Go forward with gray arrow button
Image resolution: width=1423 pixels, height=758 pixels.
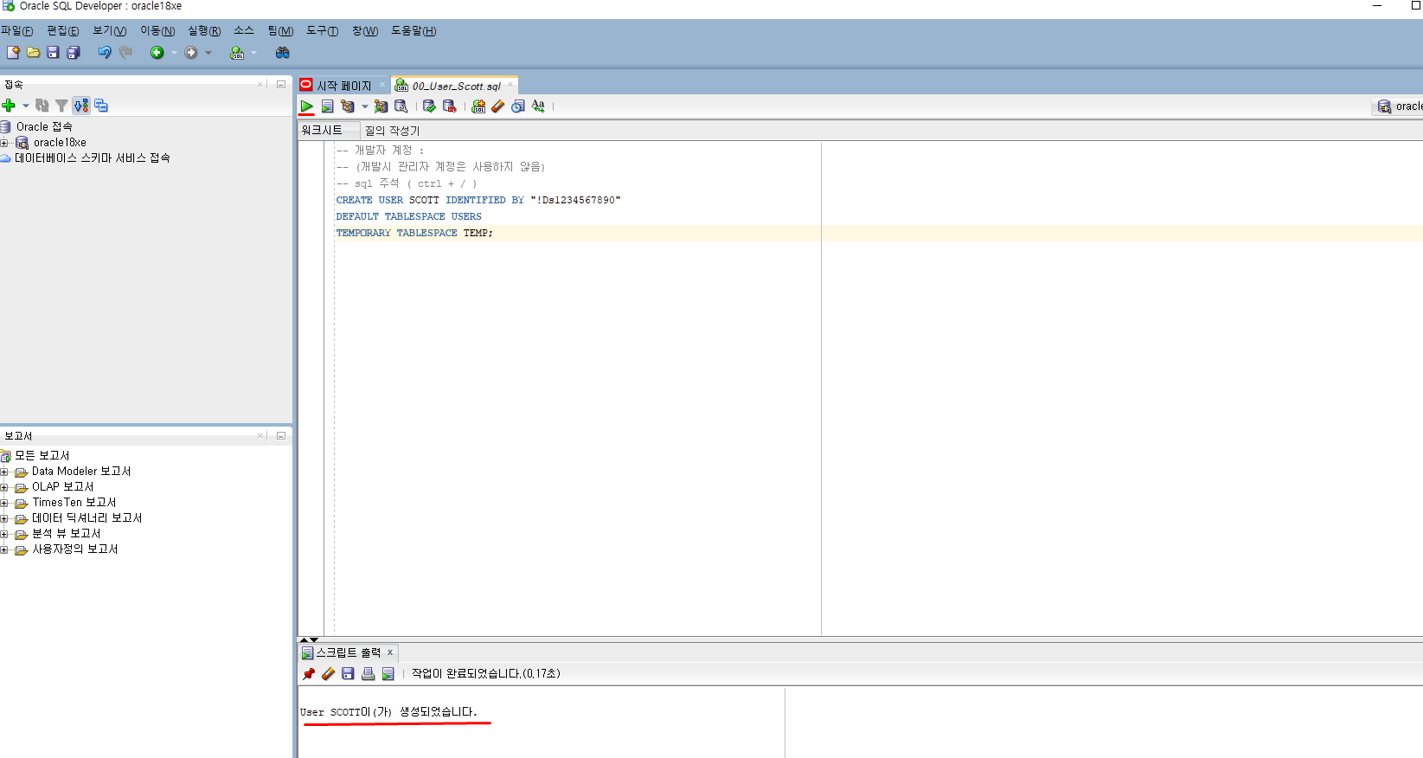pyautogui.click(x=190, y=53)
